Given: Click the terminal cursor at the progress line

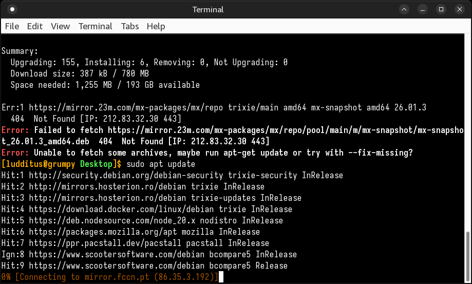Looking at the screenshot, I should point(220,277).
